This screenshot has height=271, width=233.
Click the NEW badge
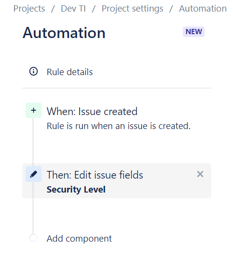click(193, 32)
